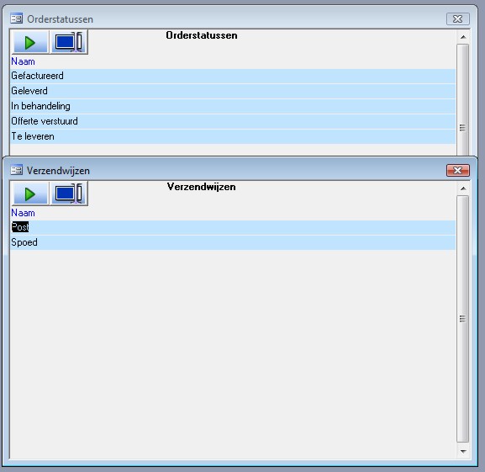Screen dimensions: 485x472
Task: Click scroll up arrow in Orderstatussen list
Action: (x=463, y=37)
